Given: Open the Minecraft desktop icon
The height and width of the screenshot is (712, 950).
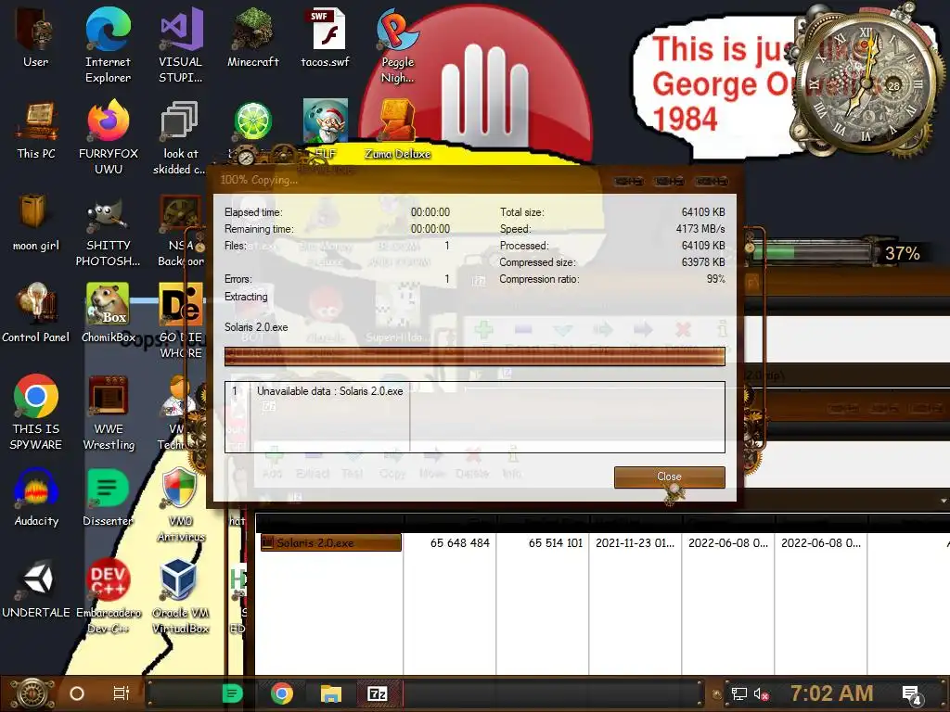Looking at the screenshot, I should pos(252,37).
